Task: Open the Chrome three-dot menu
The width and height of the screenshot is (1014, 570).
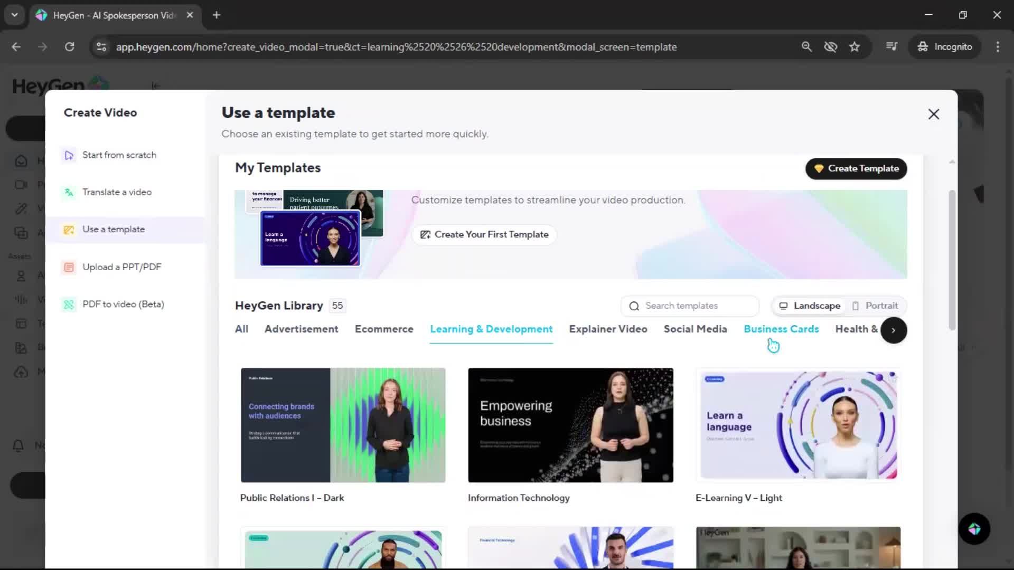Action: coord(997,47)
